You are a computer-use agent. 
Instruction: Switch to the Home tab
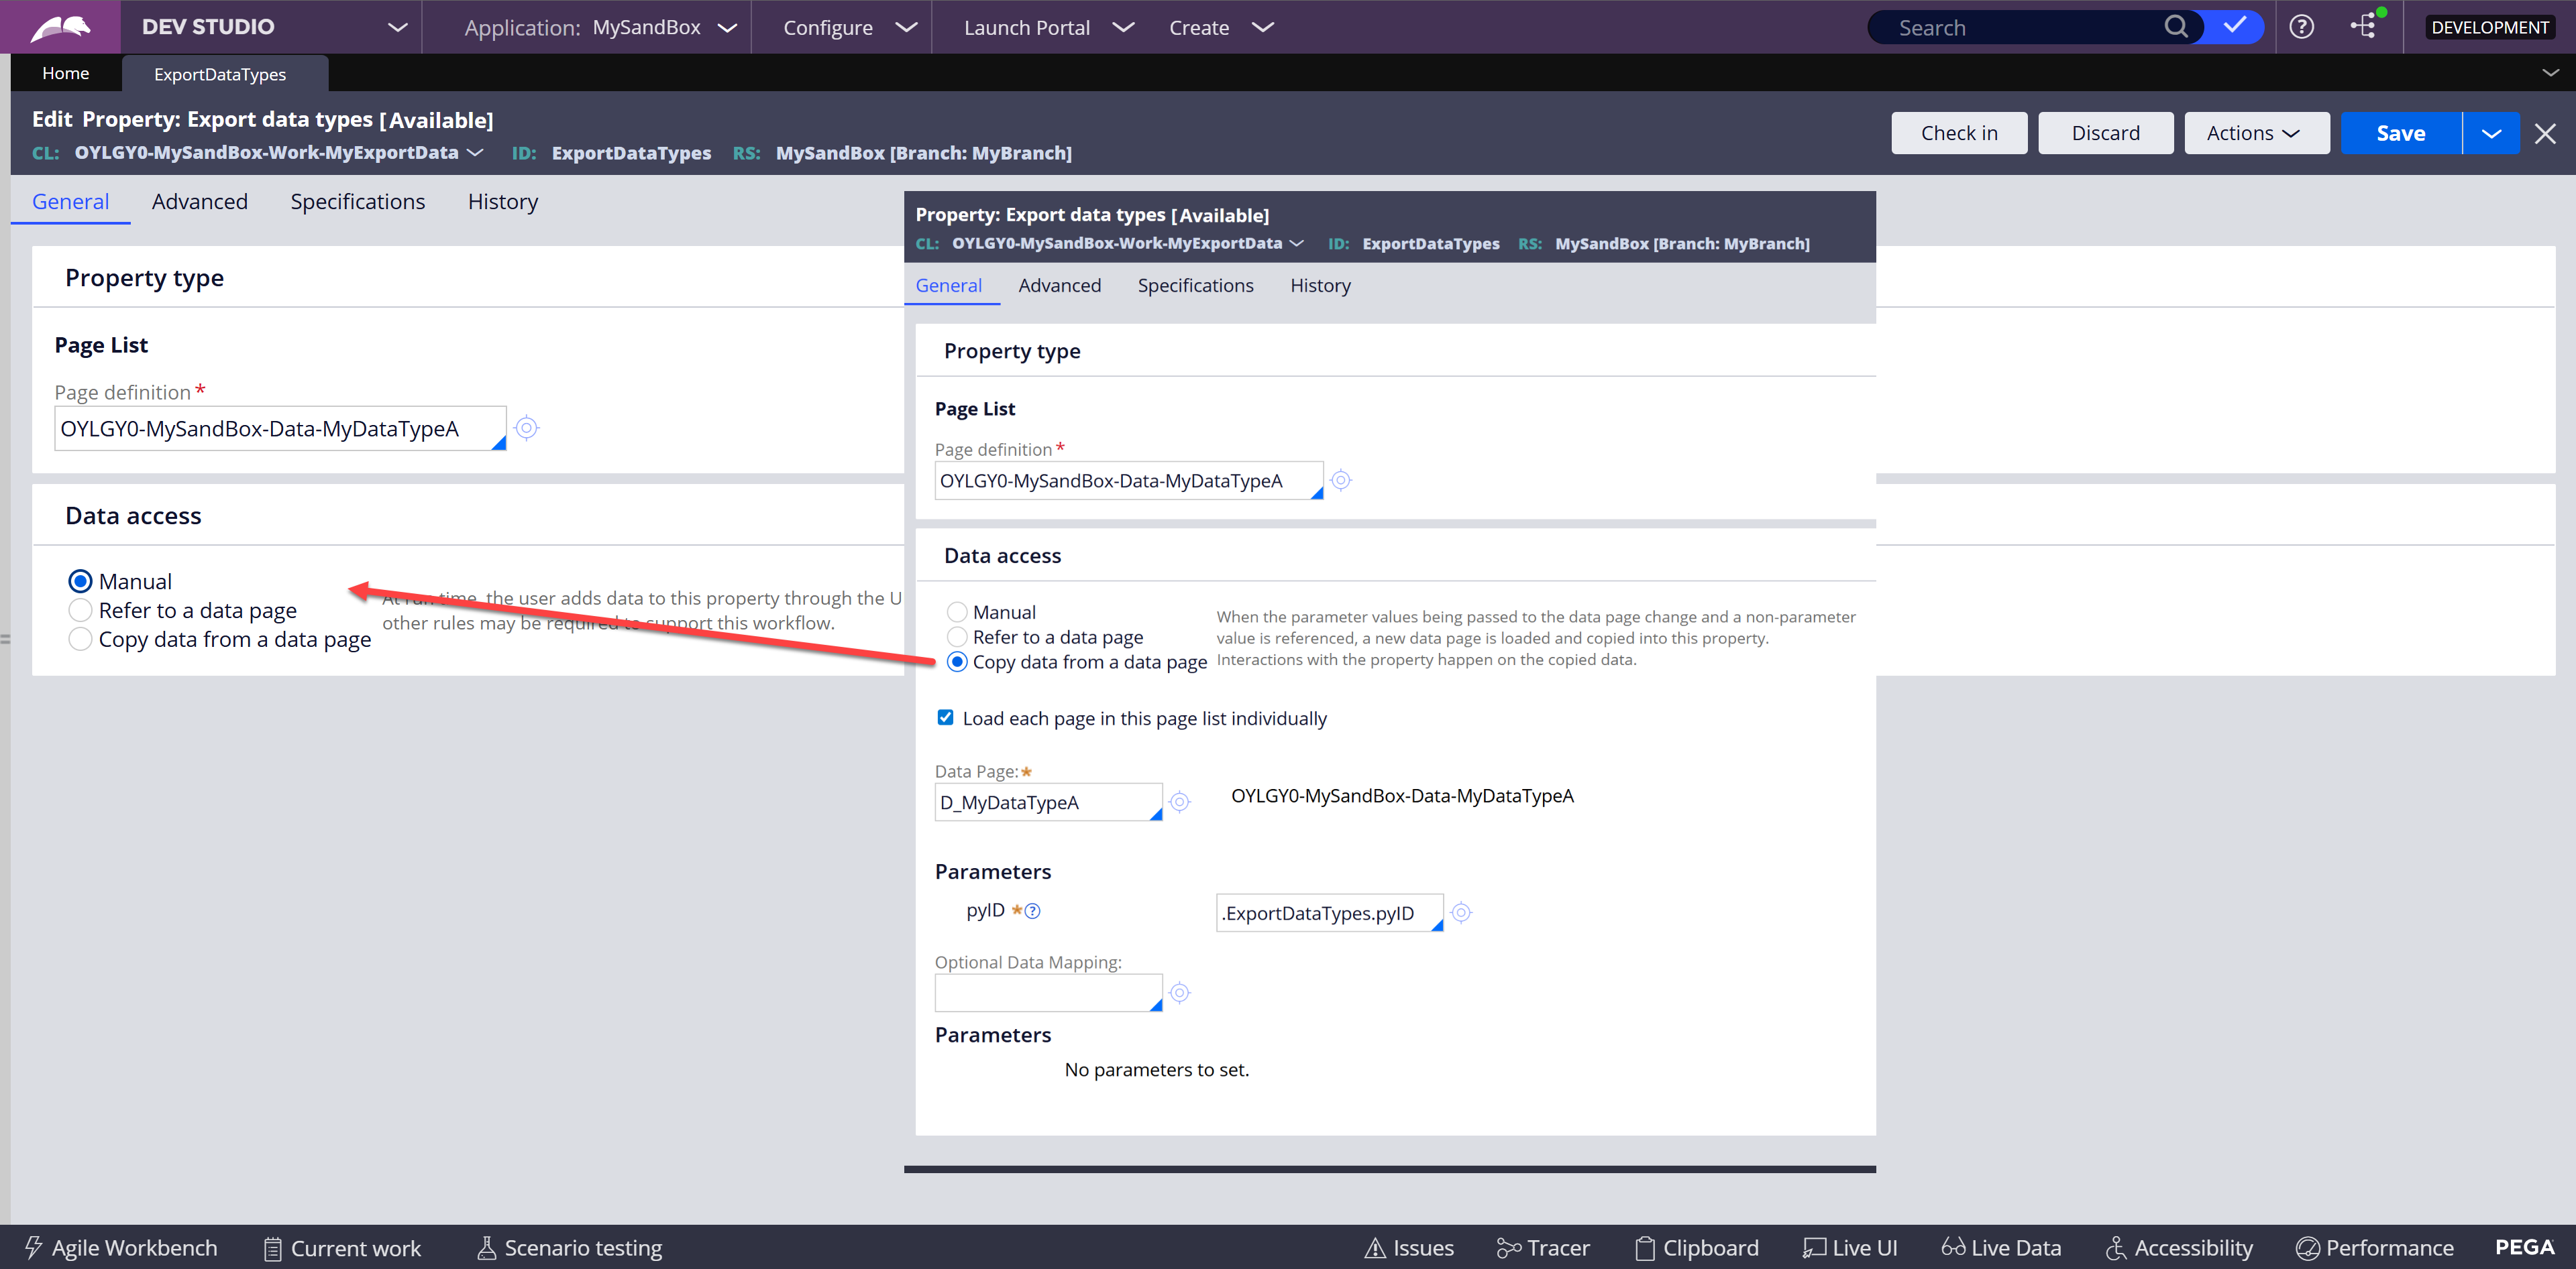coord(65,73)
